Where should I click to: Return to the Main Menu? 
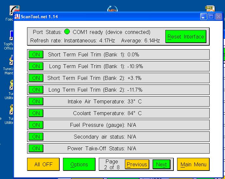coord(193,164)
